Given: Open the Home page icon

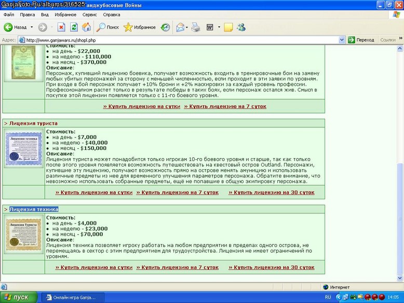Looking at the screenshot, I should coord(87,27).
